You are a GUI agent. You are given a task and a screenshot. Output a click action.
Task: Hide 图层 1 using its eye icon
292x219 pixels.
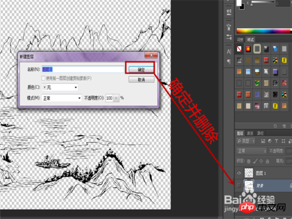tap(239, 173)
